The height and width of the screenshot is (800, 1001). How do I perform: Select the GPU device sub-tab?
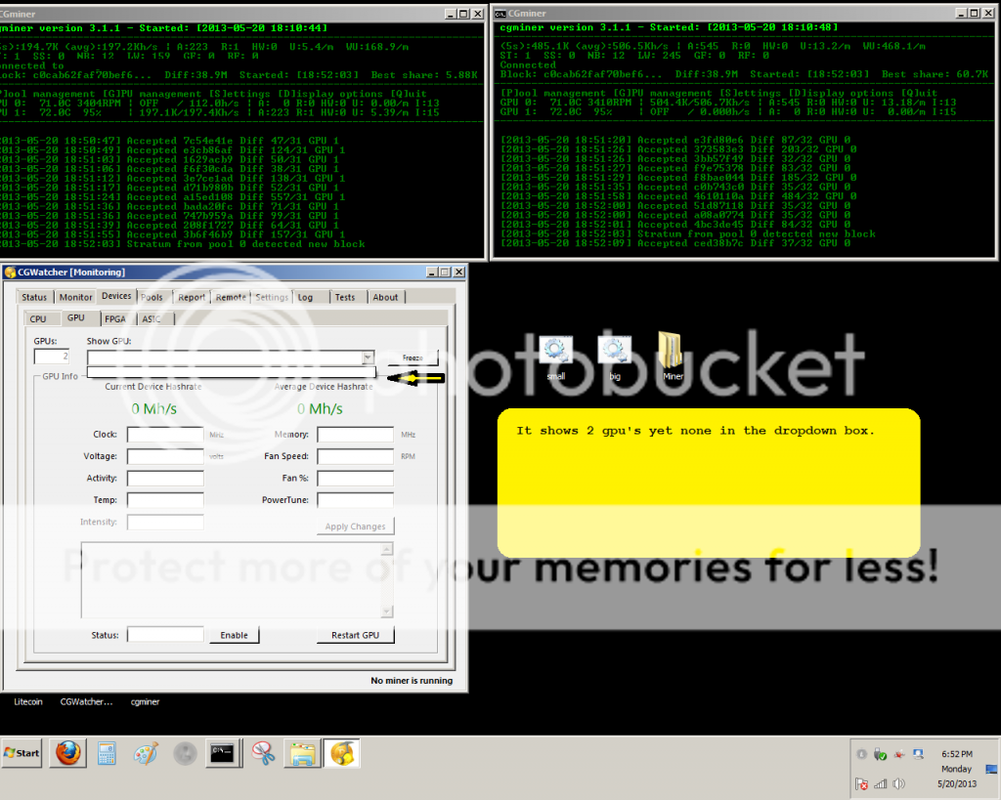[x=76, y=317]
